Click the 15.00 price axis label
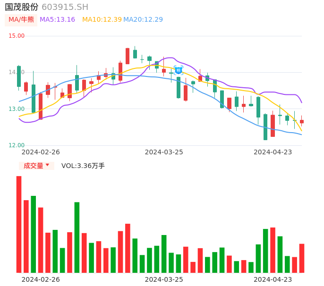Screen dimensions: 324x286 point(17,36)
